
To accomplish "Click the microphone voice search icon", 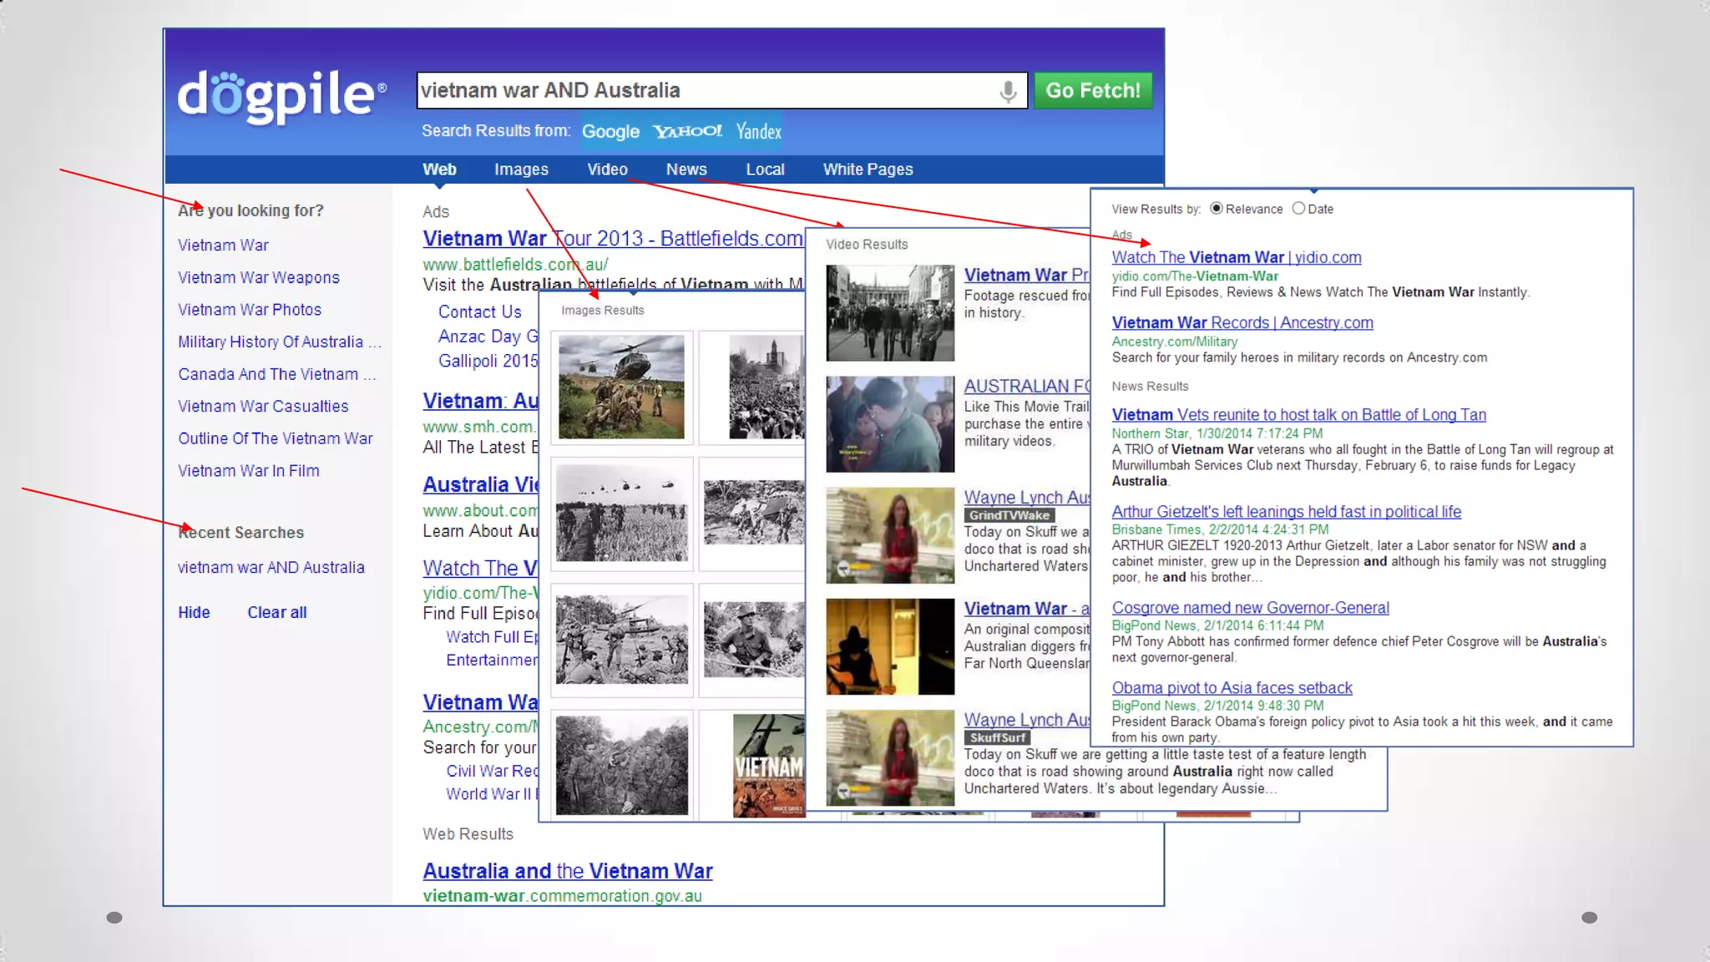I will [1008, 91].
